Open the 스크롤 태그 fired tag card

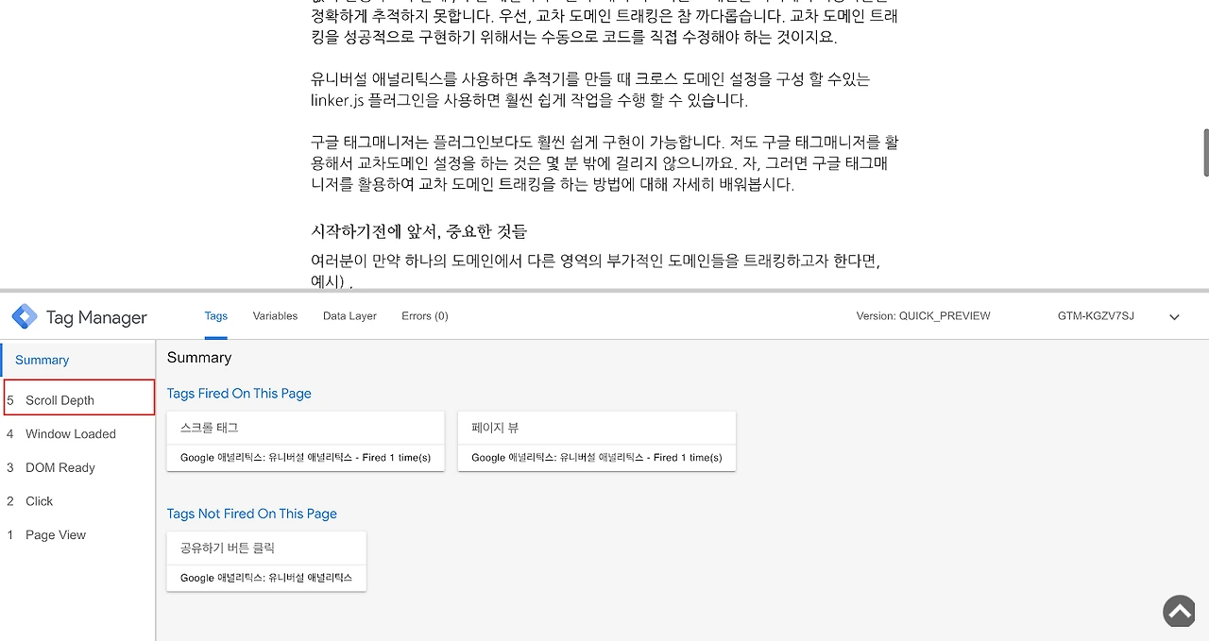click(305, 442)
